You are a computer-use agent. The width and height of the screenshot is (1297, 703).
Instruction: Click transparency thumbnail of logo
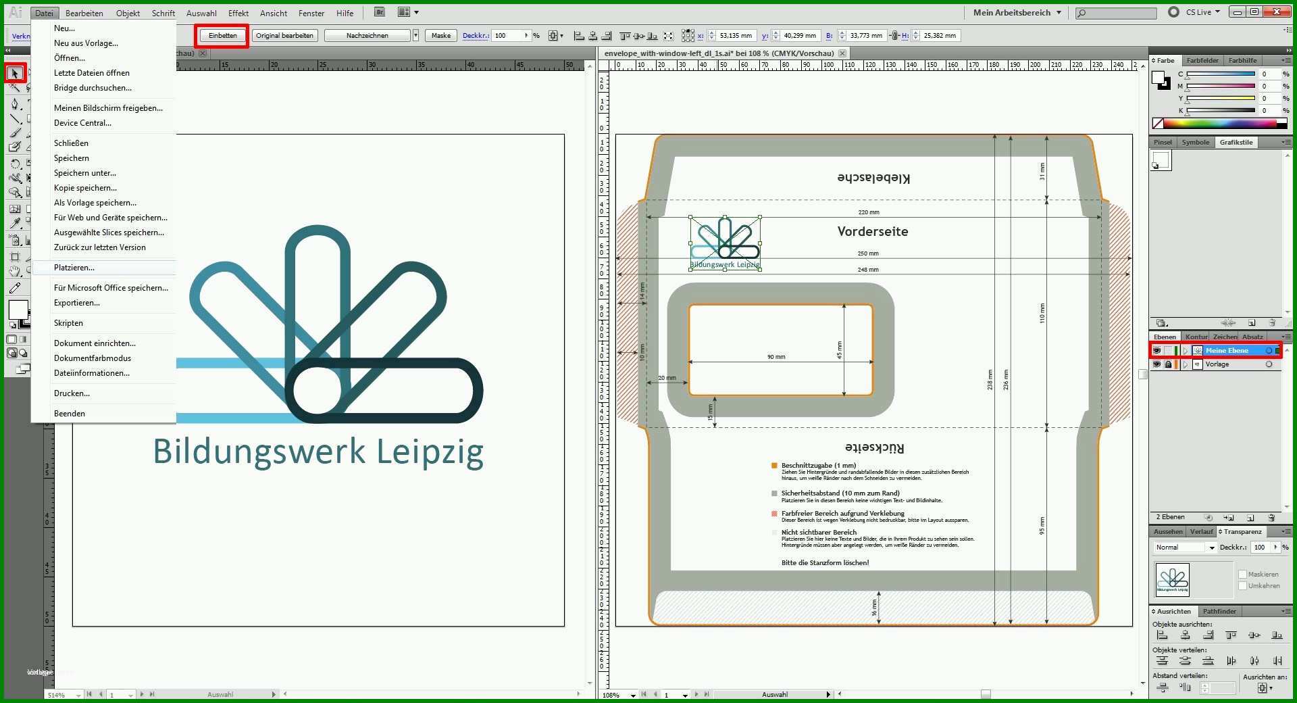coord(1173,580)
